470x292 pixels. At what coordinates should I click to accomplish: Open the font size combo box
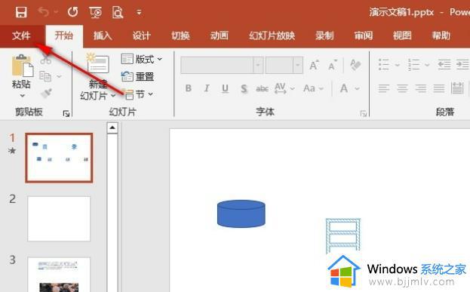(284, 64)
